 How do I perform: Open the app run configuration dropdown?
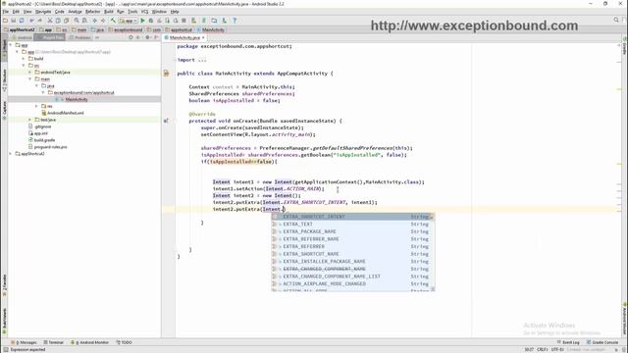coord(129,21)
